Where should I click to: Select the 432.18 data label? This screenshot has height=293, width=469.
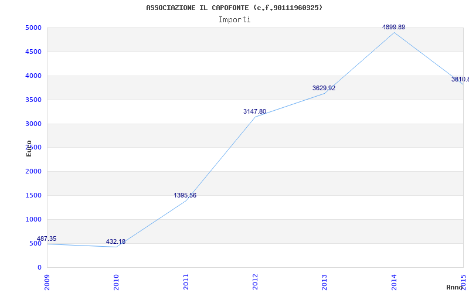click(x=115, y=241)
